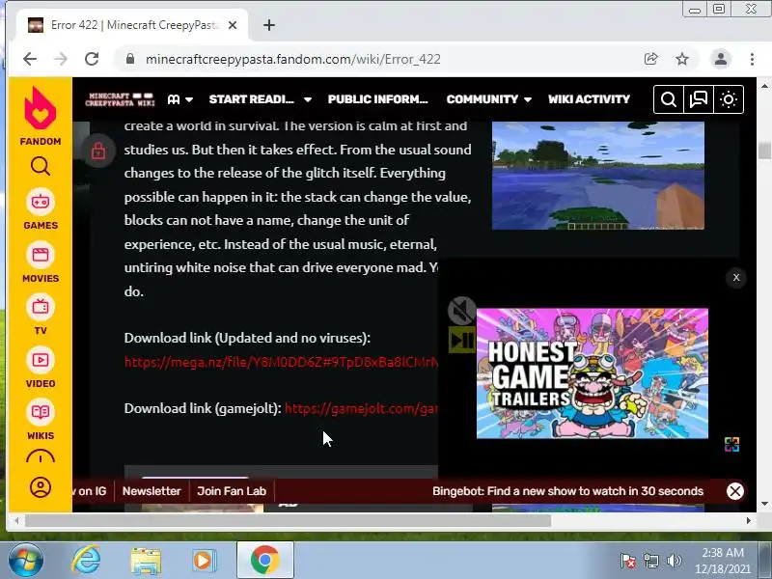Open the Minecraft CreepyPasta Wiki logo
This screenshot has height=579, width=772.
(120, 99)
